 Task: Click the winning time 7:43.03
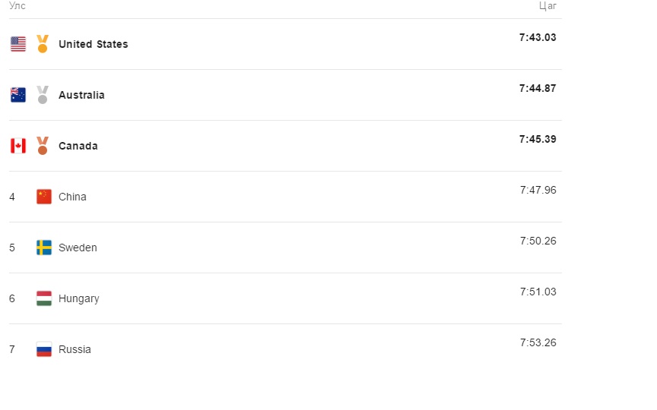[x=538, y=37]
